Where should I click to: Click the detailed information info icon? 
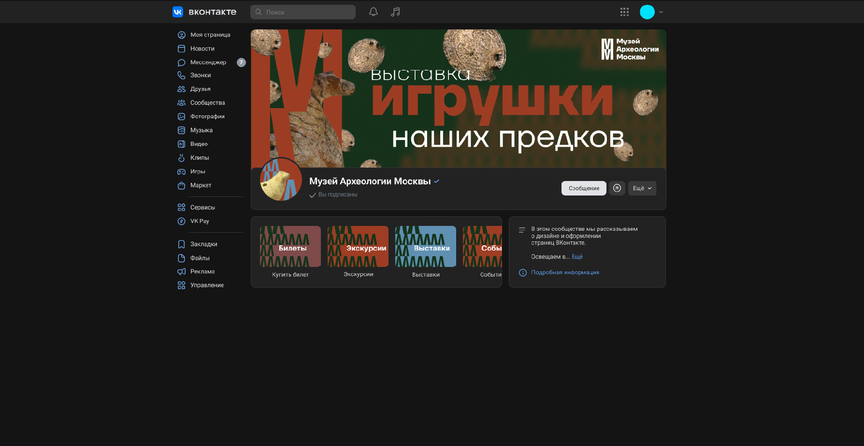click(522, 273)
